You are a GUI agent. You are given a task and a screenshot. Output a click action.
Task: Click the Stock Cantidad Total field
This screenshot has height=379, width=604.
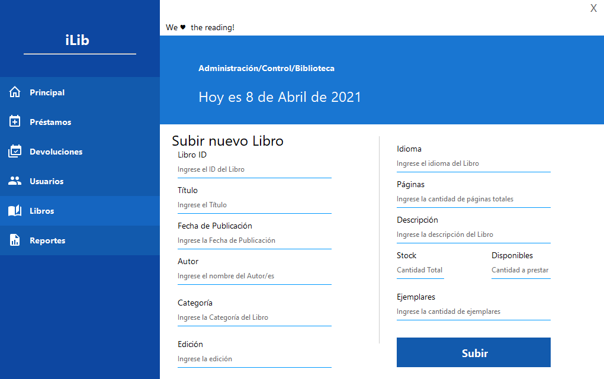420,270
